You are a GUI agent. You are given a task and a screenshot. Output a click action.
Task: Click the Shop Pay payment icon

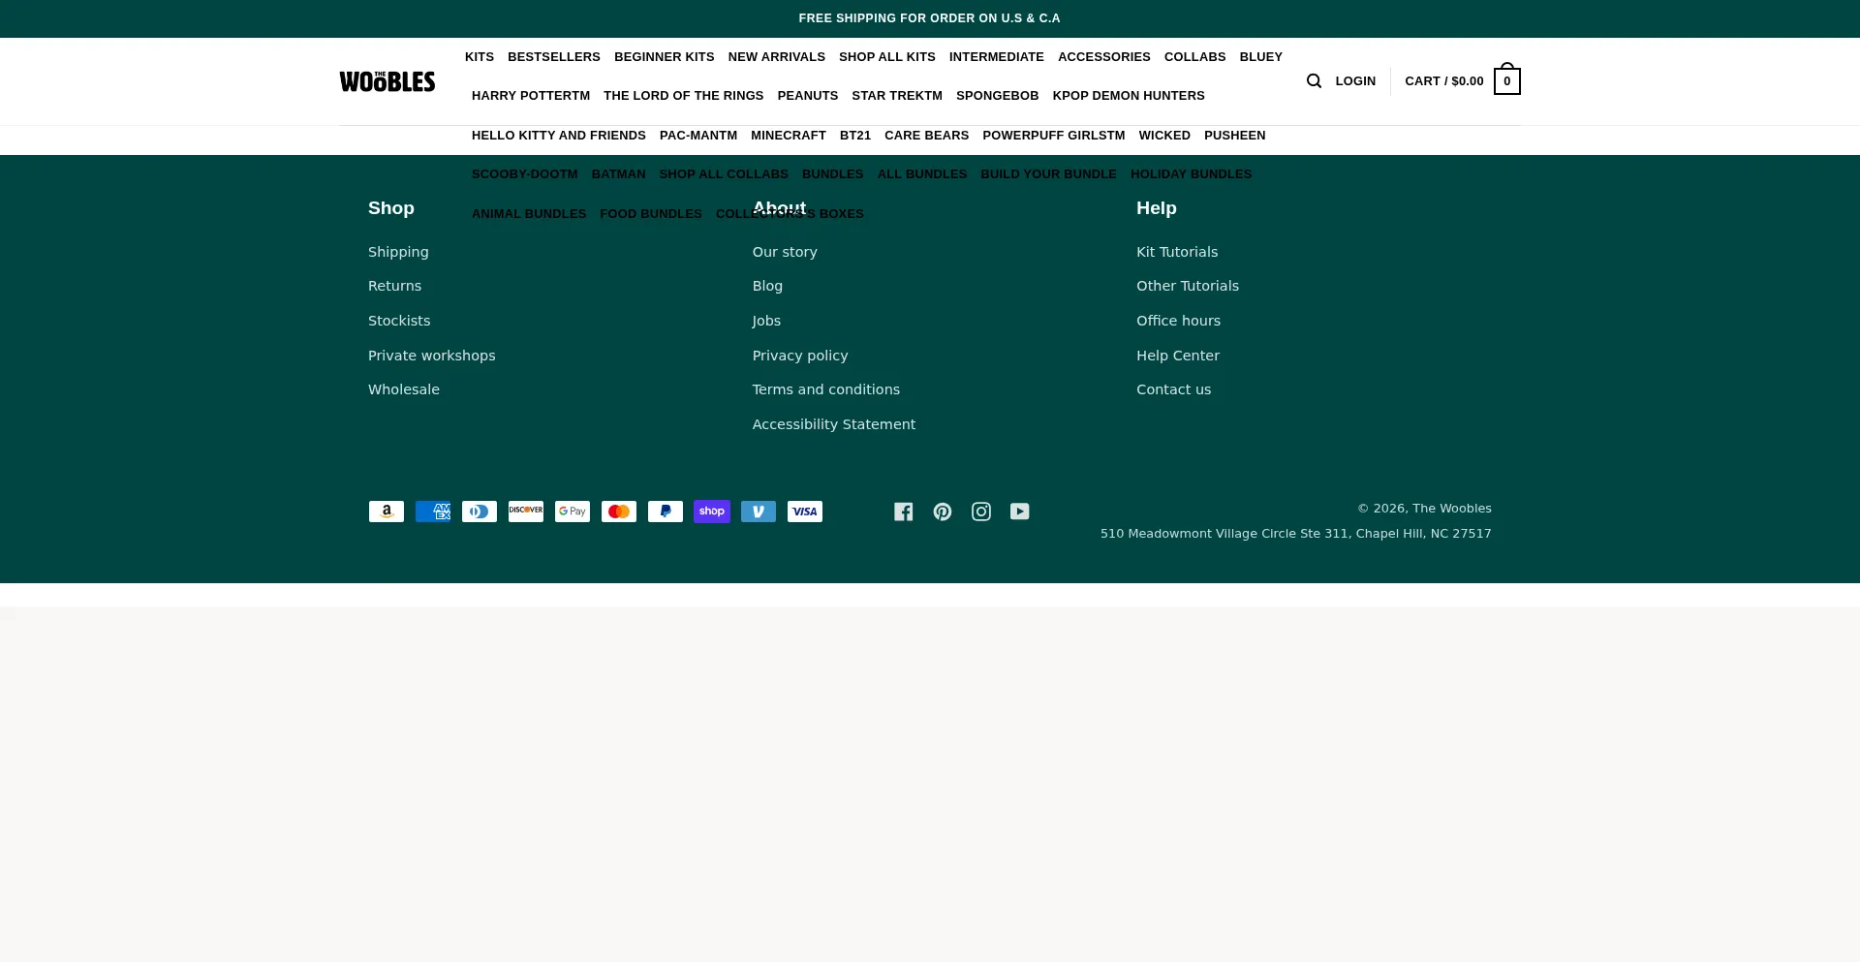(712, 512)
